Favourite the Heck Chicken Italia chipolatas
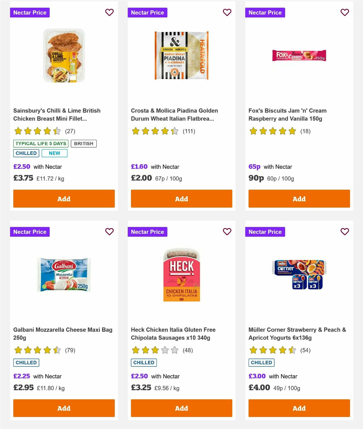This screenshot has height=429, width=363. tap(227, 232)
